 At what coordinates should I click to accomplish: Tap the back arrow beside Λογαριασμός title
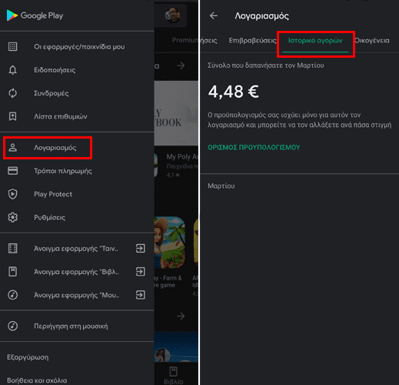[x=214, y=16]
